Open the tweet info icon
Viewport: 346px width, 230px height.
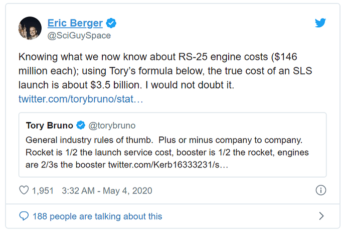(x=321, y=190)
